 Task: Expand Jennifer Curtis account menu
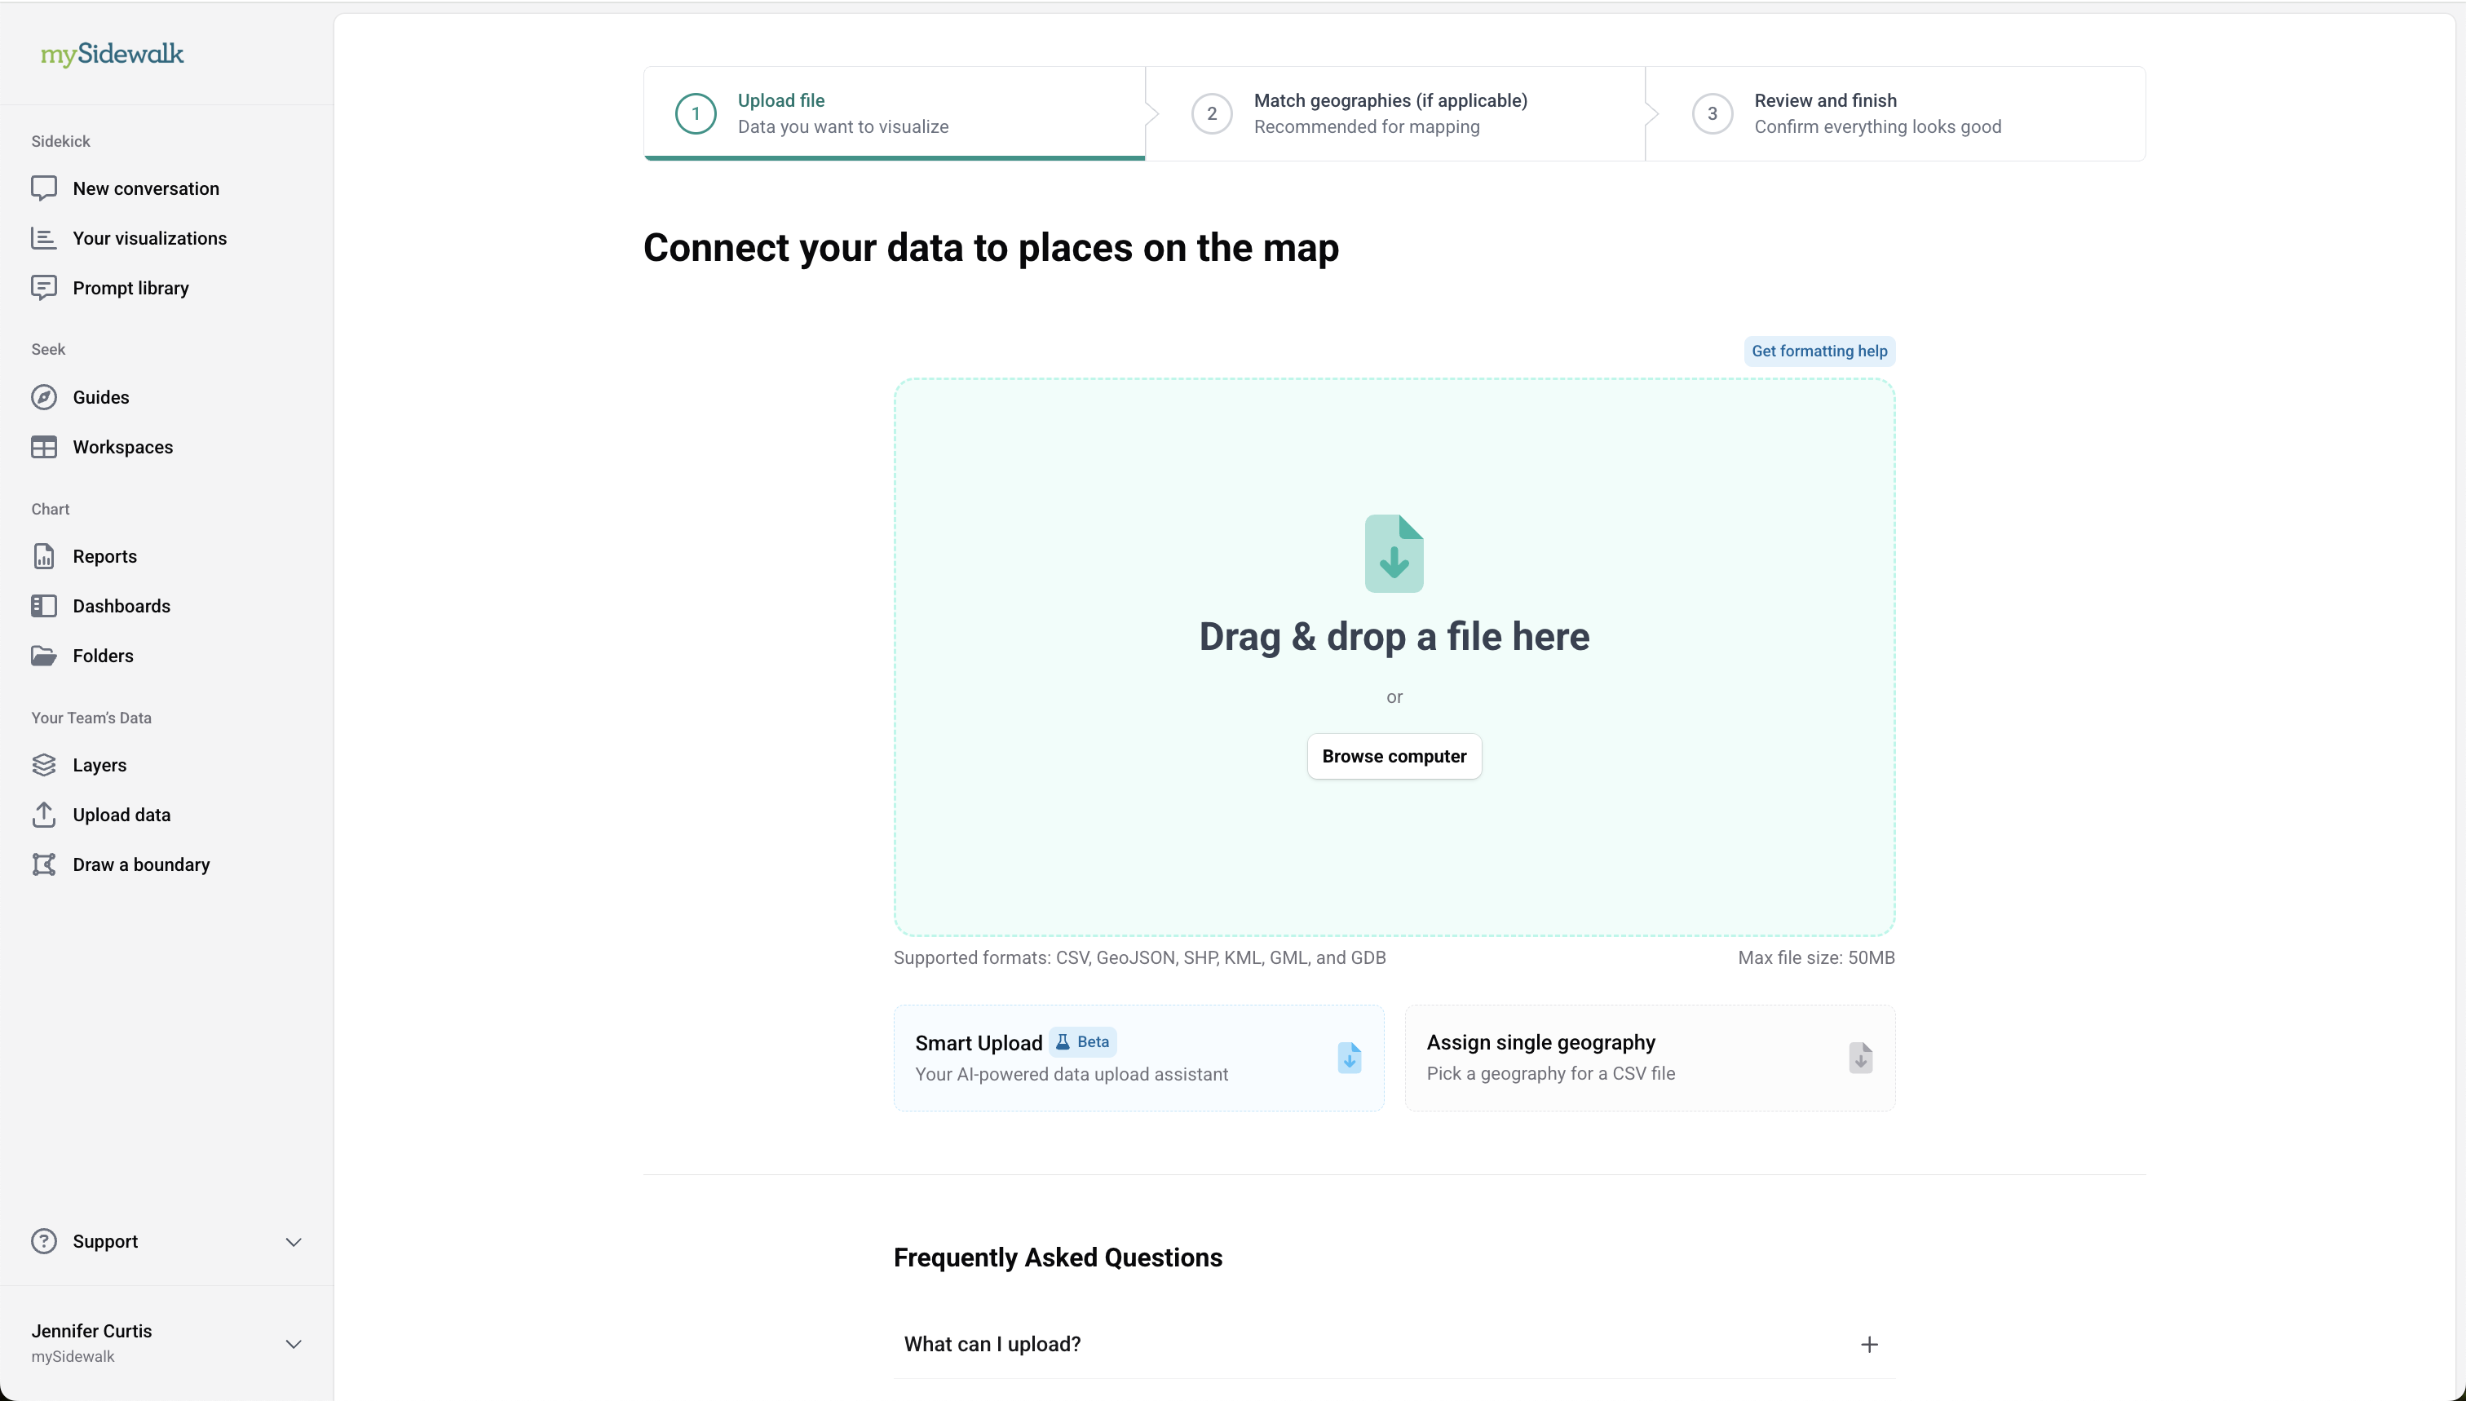[x=294, y=1344]
